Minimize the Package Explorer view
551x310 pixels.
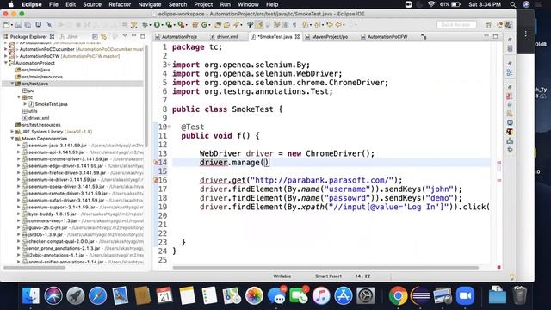(x=134, y=36)
